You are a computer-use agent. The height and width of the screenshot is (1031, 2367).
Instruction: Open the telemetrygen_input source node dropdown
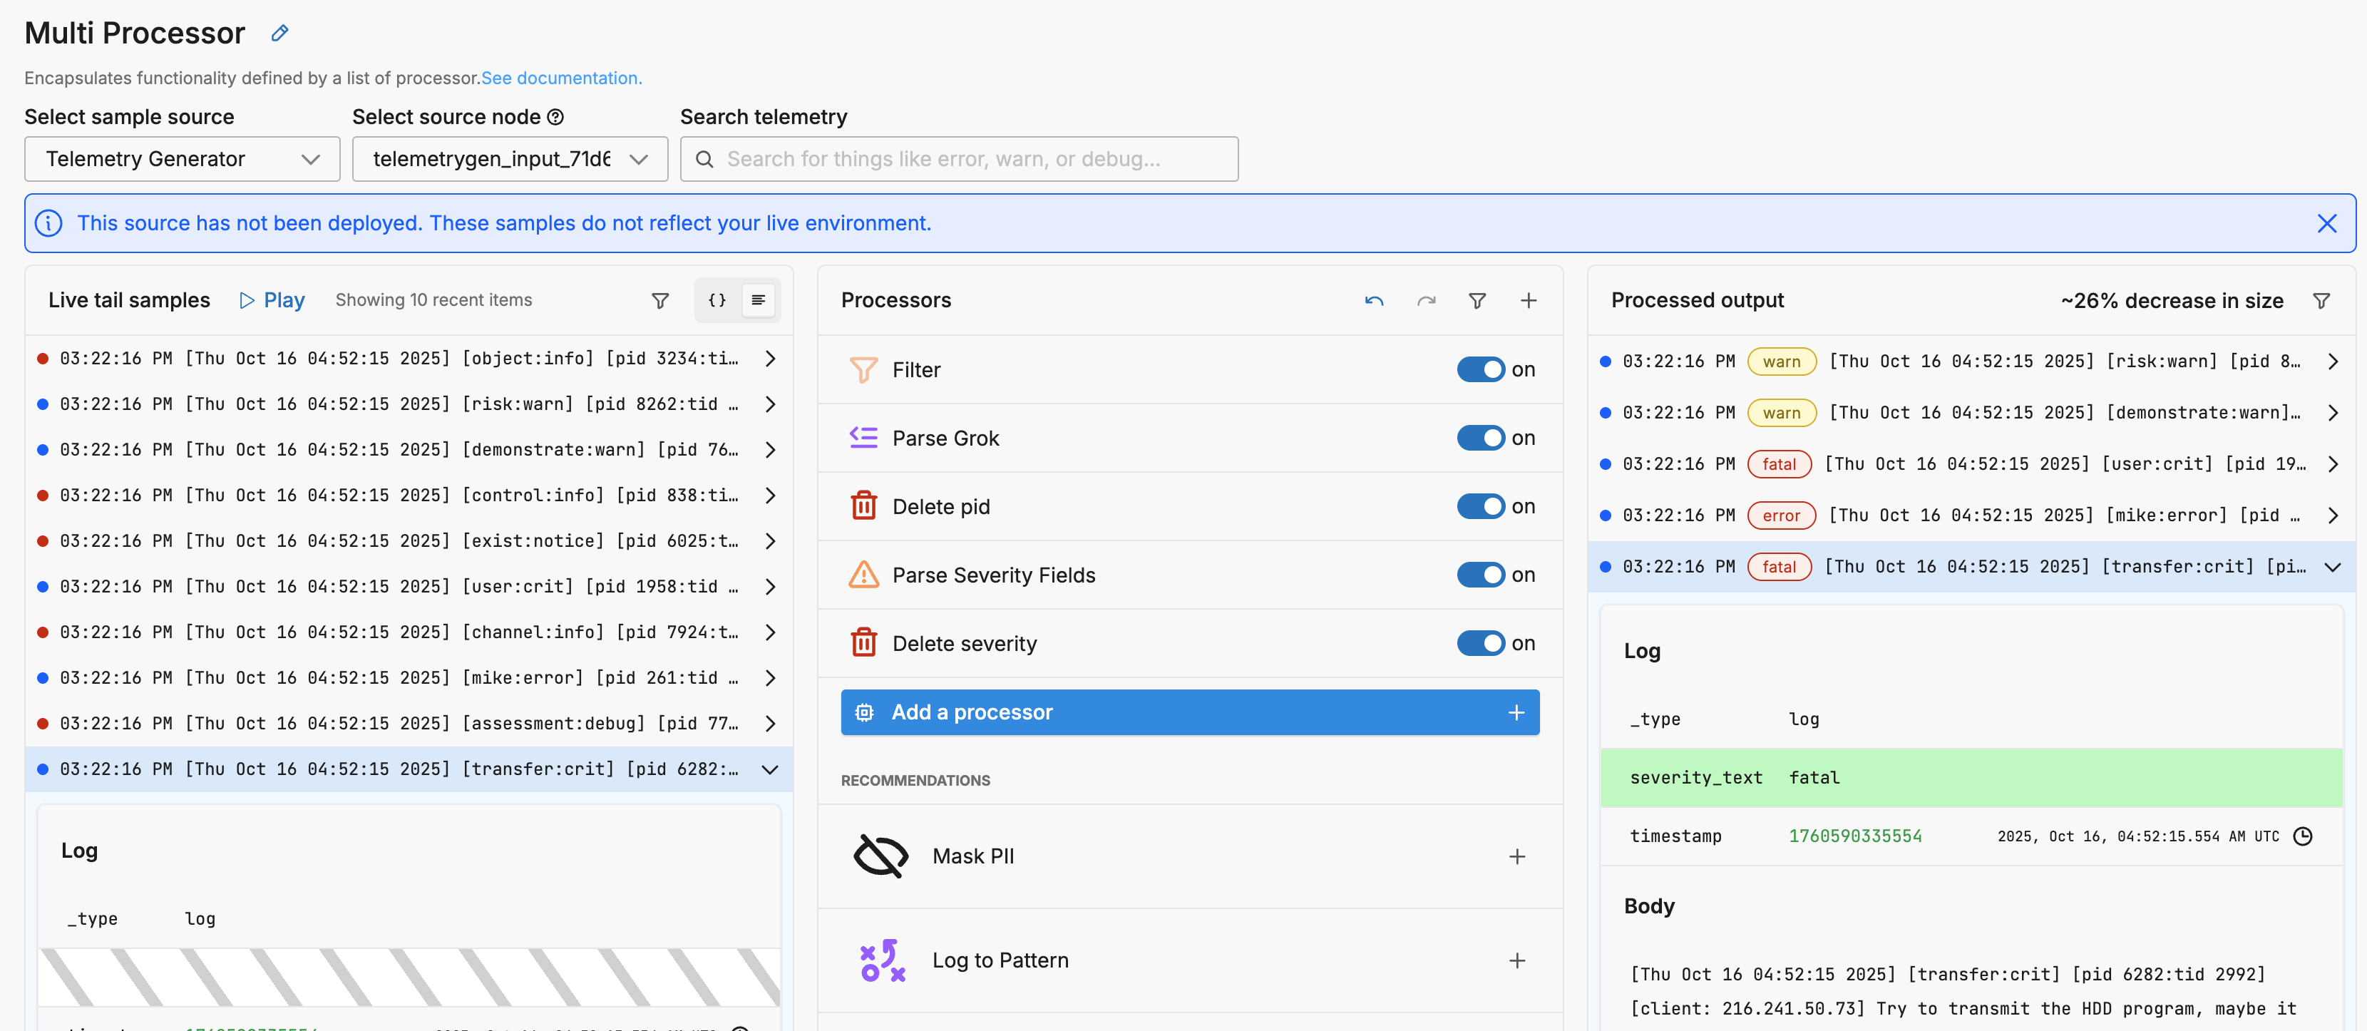coord(509,159)
